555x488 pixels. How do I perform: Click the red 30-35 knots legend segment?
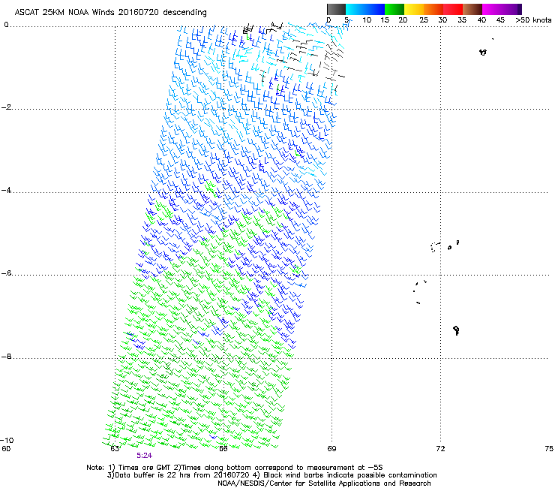pos(453,9)
